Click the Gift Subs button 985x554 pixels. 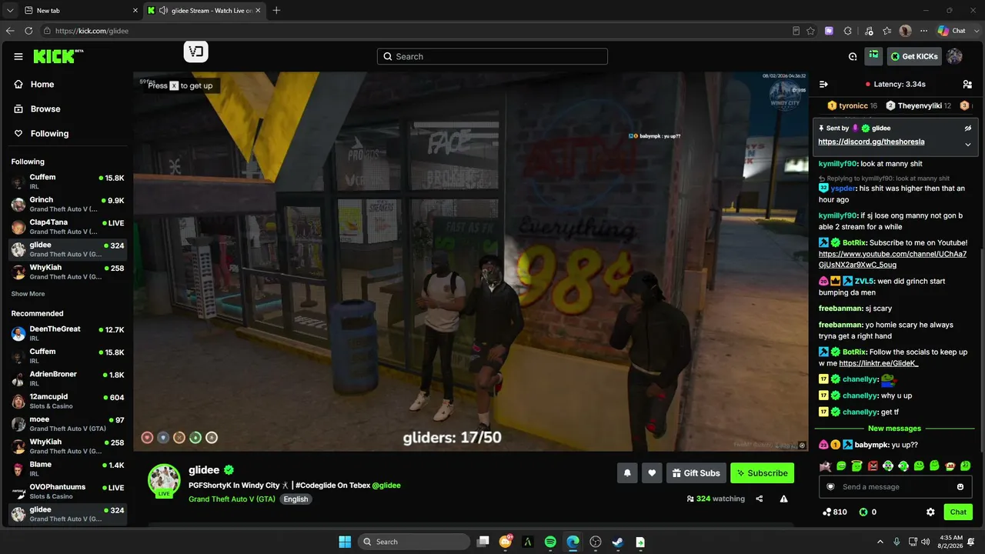[696, 473]
